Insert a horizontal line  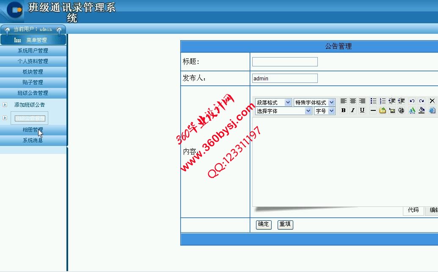pyautogui.click(x=373, y=111)
